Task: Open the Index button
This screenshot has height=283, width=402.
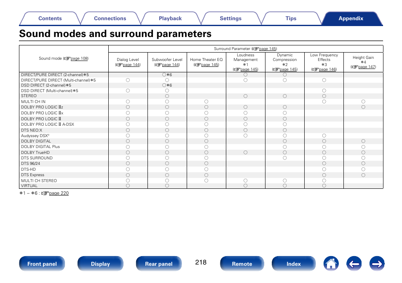Action: (294, 264)
